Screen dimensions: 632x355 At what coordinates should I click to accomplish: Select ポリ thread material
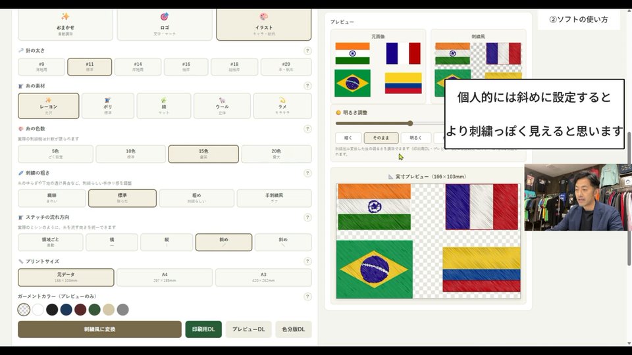pyautogui.click(x=107, y=106)
